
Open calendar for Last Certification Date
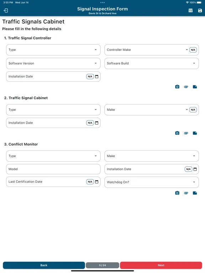pyautogui.click(x=97, y=182)
